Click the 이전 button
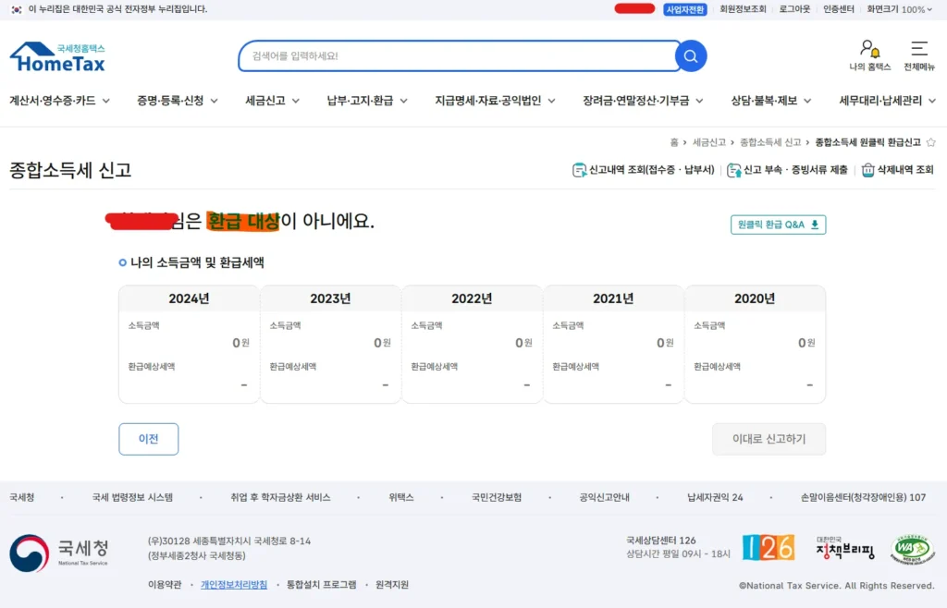Viewport: 947px width, 608px height. click(x=148, y=439)
